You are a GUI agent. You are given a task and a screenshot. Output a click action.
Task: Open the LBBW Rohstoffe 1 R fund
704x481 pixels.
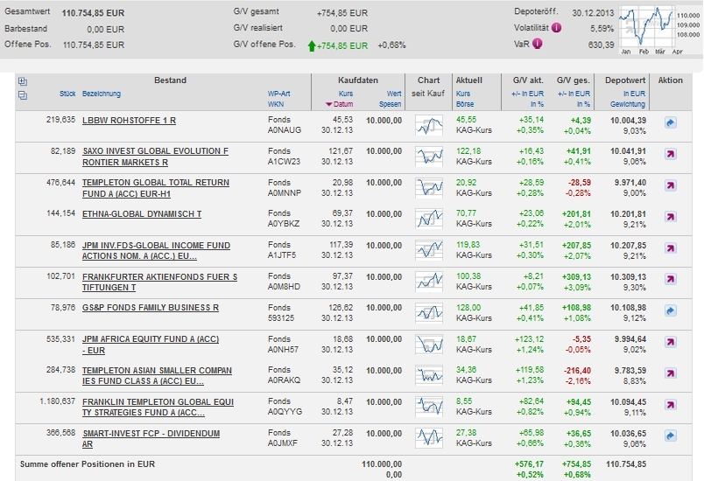(129, 119)
